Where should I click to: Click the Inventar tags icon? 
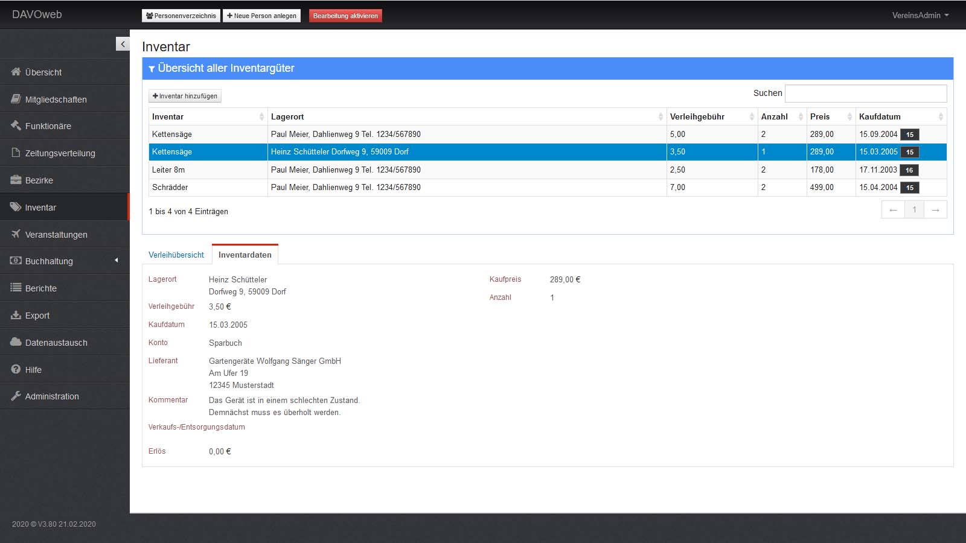pos(16,207)
